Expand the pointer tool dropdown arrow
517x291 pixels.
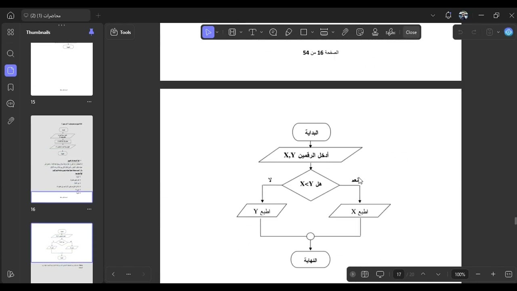[x=217, y=32]
